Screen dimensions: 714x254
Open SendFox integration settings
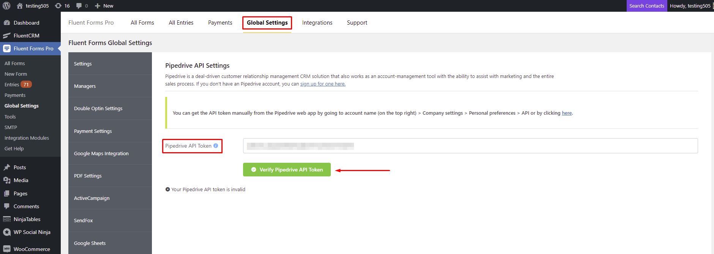(x=110, y=220)
